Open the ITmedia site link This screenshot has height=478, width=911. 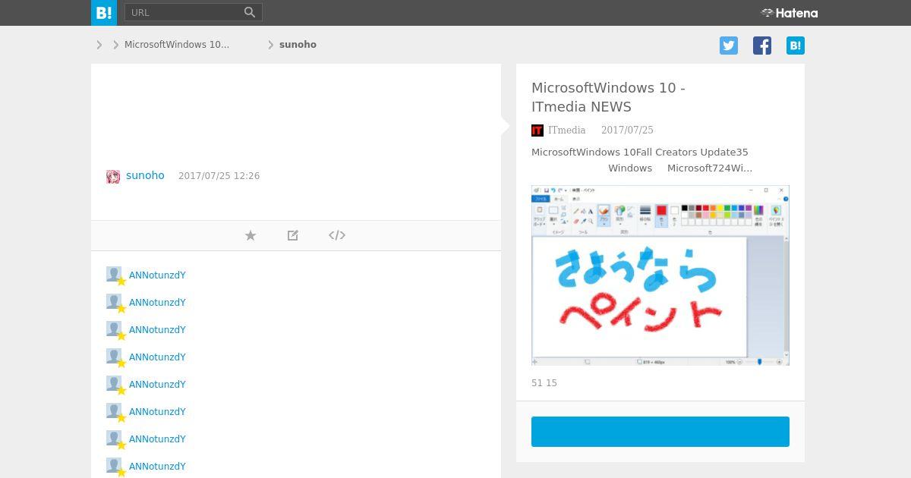[x=566, y=131]
